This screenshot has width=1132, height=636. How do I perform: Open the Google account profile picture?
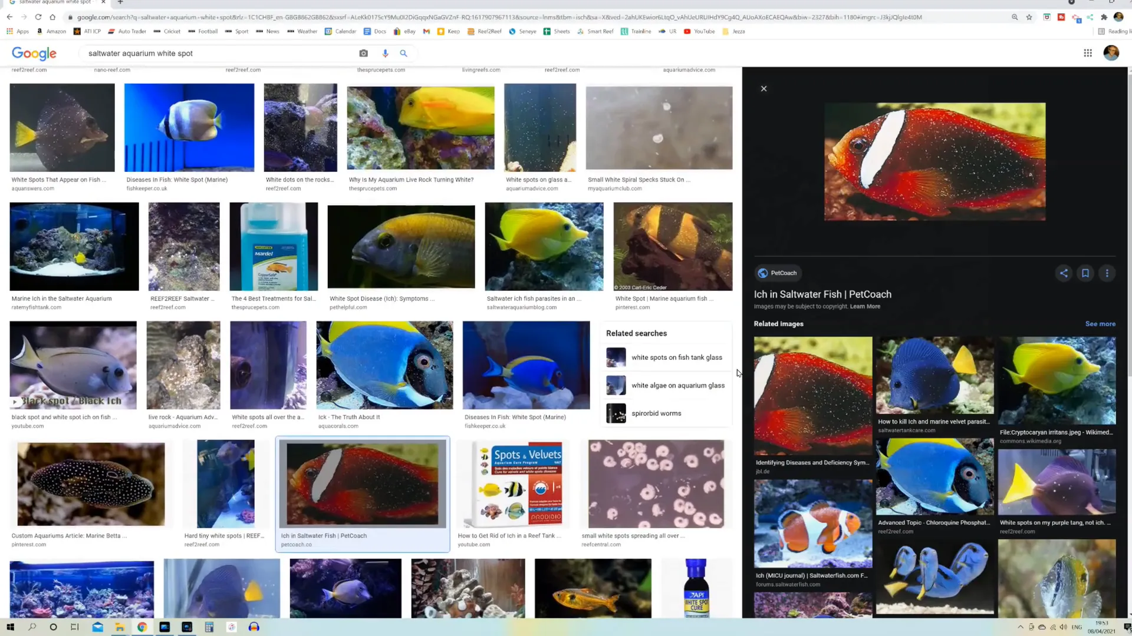(x=1111, y=53)
